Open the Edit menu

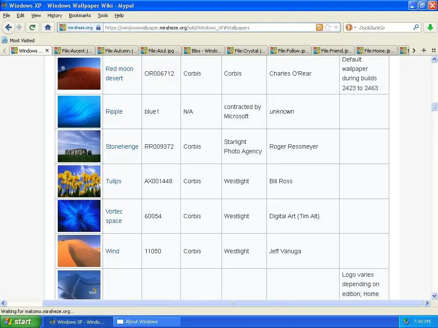point(21,15)
